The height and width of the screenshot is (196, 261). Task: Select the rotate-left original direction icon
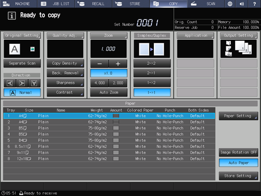(10, 83)
